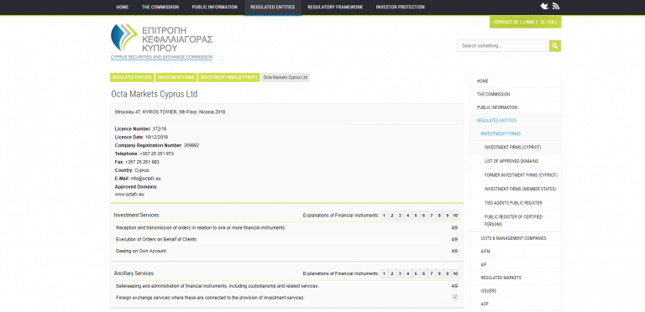The width and height of the screenshot is (645, 312).
Task: Click Licence Number 372/18 text
Action: point(141,129)
